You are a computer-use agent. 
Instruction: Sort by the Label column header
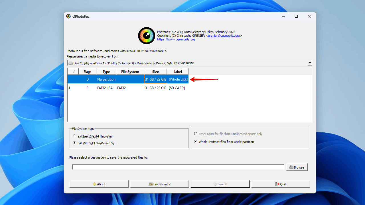click(x=178, y=72)
